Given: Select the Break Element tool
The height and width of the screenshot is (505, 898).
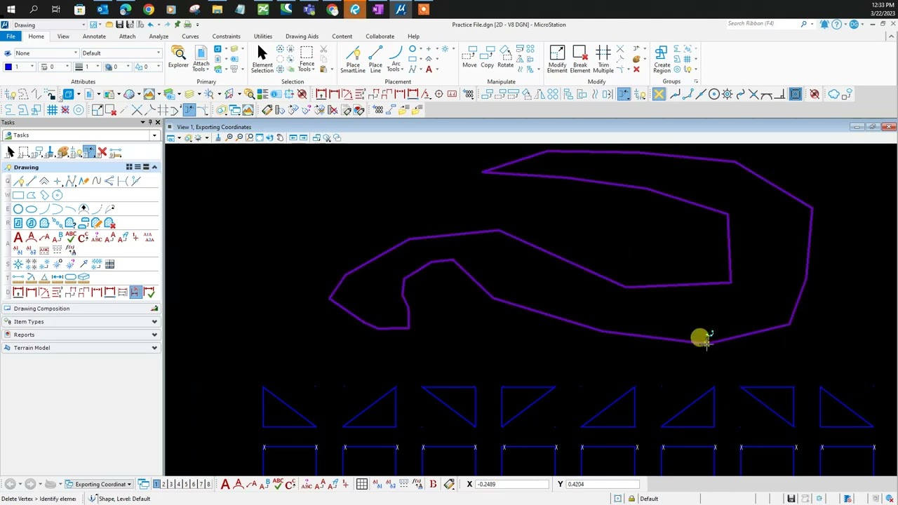Looking at the screenshot, I should 579,60.
